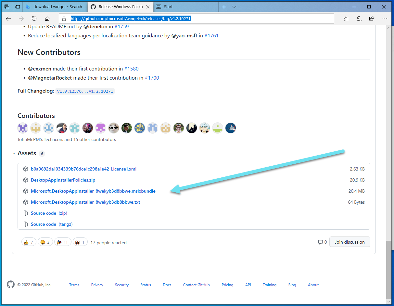
Task: Switch to the download winget Search tab
Action: click(55, 7)
